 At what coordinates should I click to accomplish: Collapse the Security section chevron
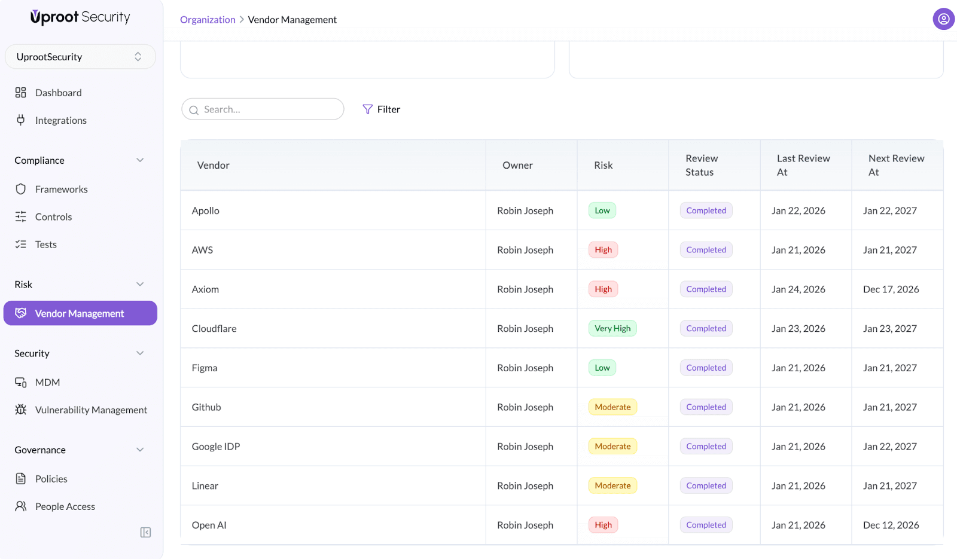coord(140,353)
